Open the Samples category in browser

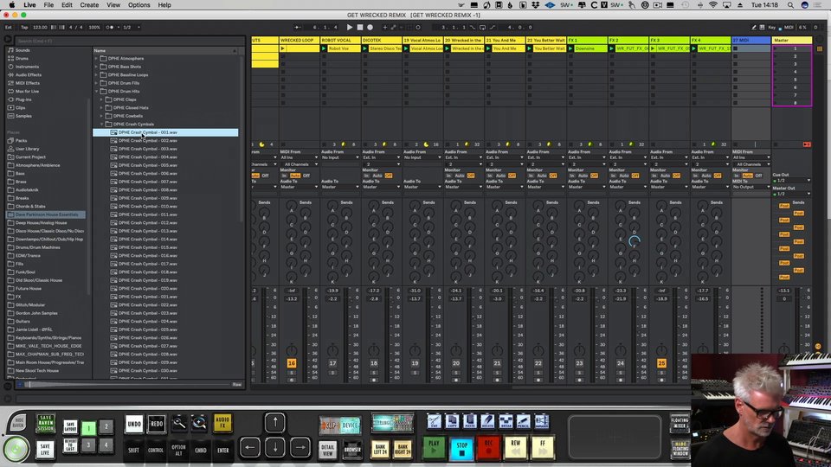tap(23, 116)
